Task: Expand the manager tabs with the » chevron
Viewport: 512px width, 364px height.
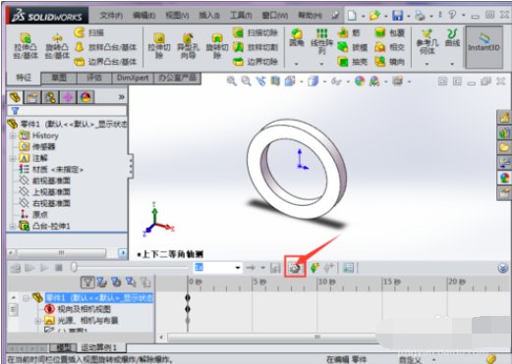Action: click(x=121, y=97)
